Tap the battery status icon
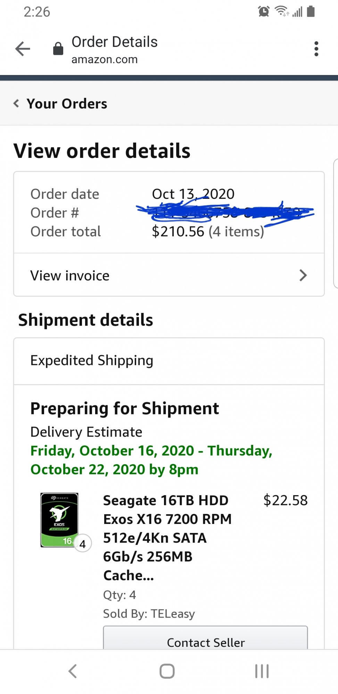 coord(311,11)
